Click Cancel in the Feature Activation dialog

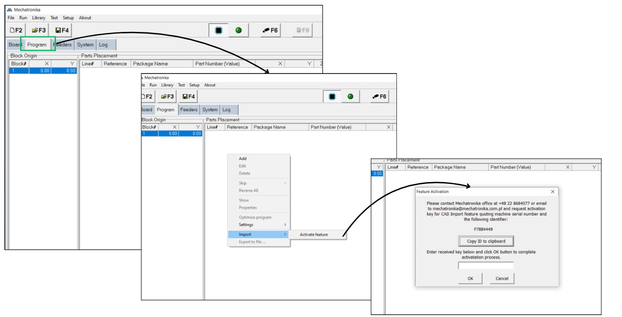point(502,278)
